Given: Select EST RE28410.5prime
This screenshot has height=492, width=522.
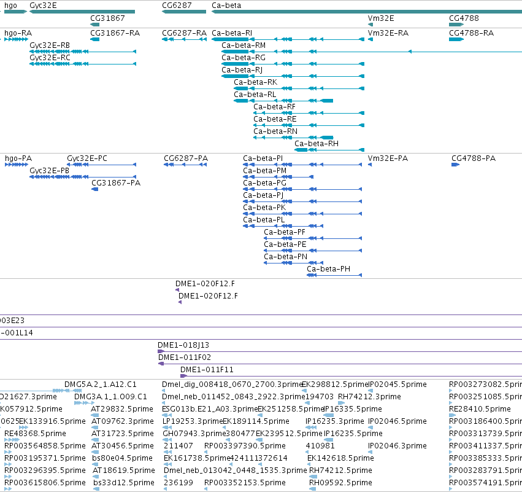Looking at the screenshot, I should click(453, 415).
